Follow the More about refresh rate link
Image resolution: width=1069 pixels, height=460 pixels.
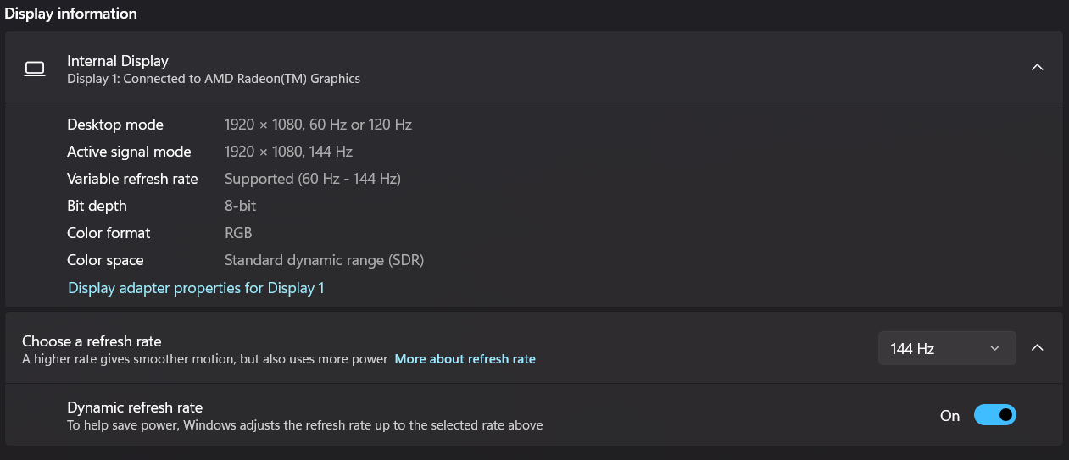(465, 359)
